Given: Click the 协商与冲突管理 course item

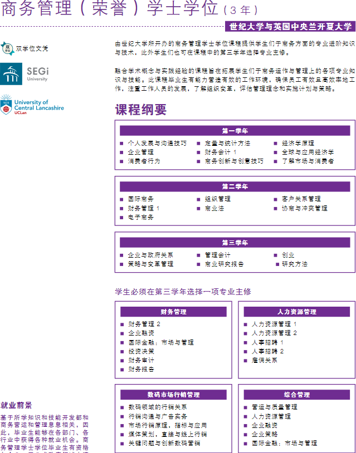Looking at the screenshot, I should [x=304, y=208].
